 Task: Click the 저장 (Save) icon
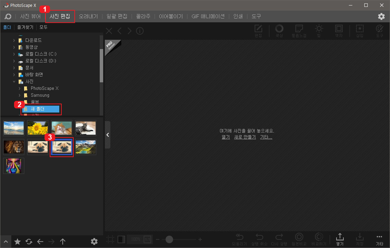[x=359, y=239]
